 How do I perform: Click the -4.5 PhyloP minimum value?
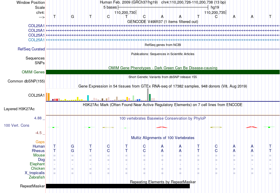click(x=38, y=133)
